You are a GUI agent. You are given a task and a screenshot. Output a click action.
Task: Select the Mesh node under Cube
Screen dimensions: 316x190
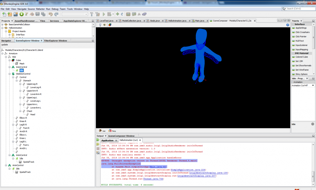pos(22,64)
